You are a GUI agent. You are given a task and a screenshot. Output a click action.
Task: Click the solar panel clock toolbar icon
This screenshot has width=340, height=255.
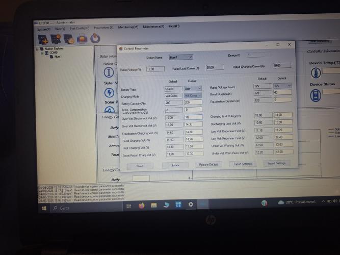[69, 39]
